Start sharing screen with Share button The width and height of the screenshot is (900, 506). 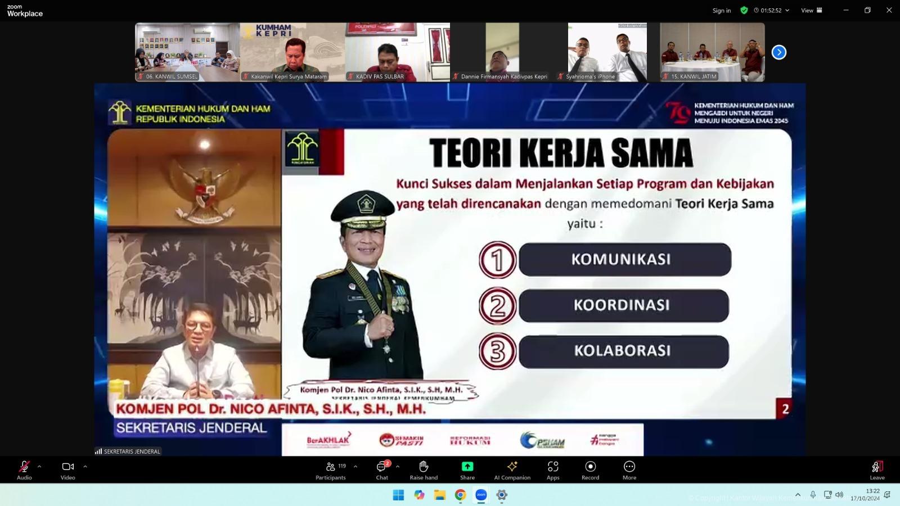point(467,470)
